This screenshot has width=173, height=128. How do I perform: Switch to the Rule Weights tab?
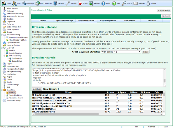(130, 20)
